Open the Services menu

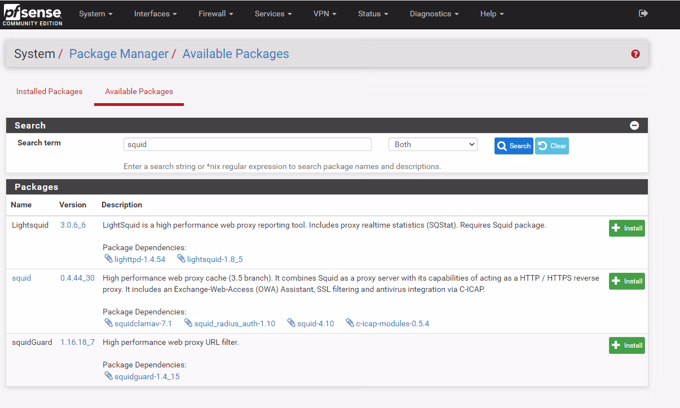tap(273, 14)
